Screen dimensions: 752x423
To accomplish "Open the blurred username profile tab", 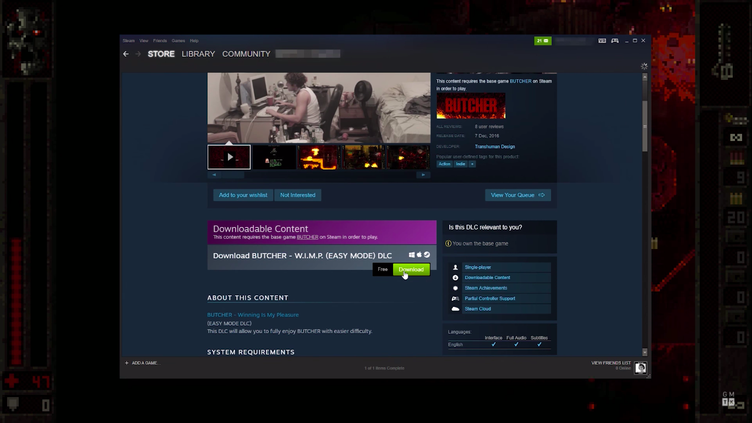I will [308, 54].
